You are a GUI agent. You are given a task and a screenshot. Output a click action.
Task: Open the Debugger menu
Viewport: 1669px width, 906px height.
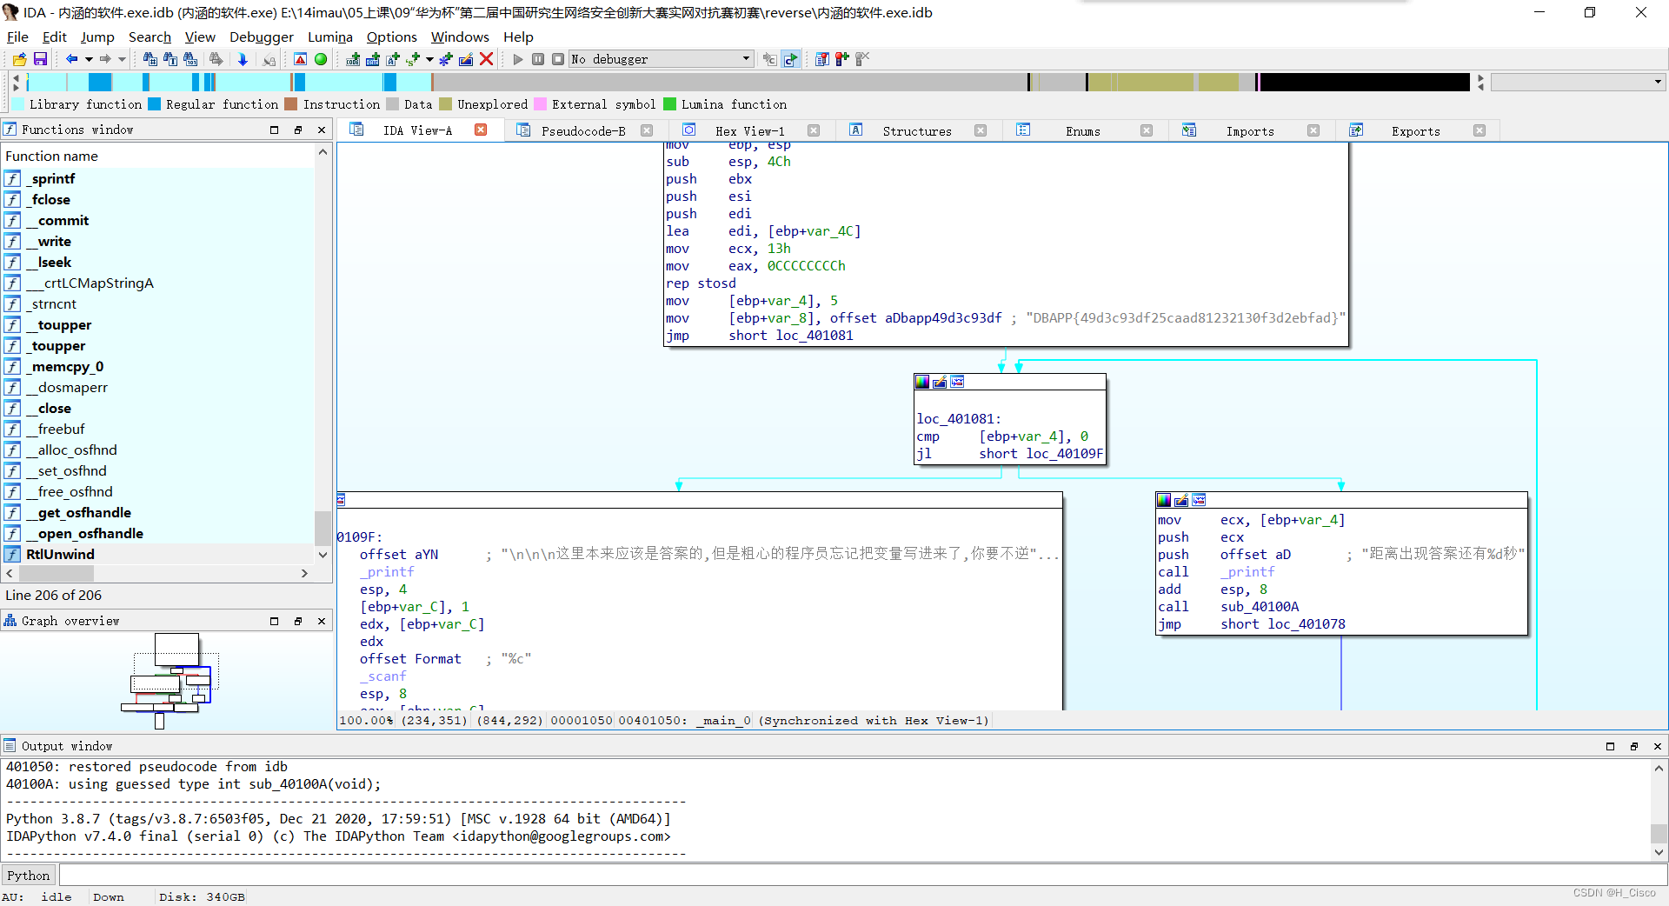pos(261,37)
